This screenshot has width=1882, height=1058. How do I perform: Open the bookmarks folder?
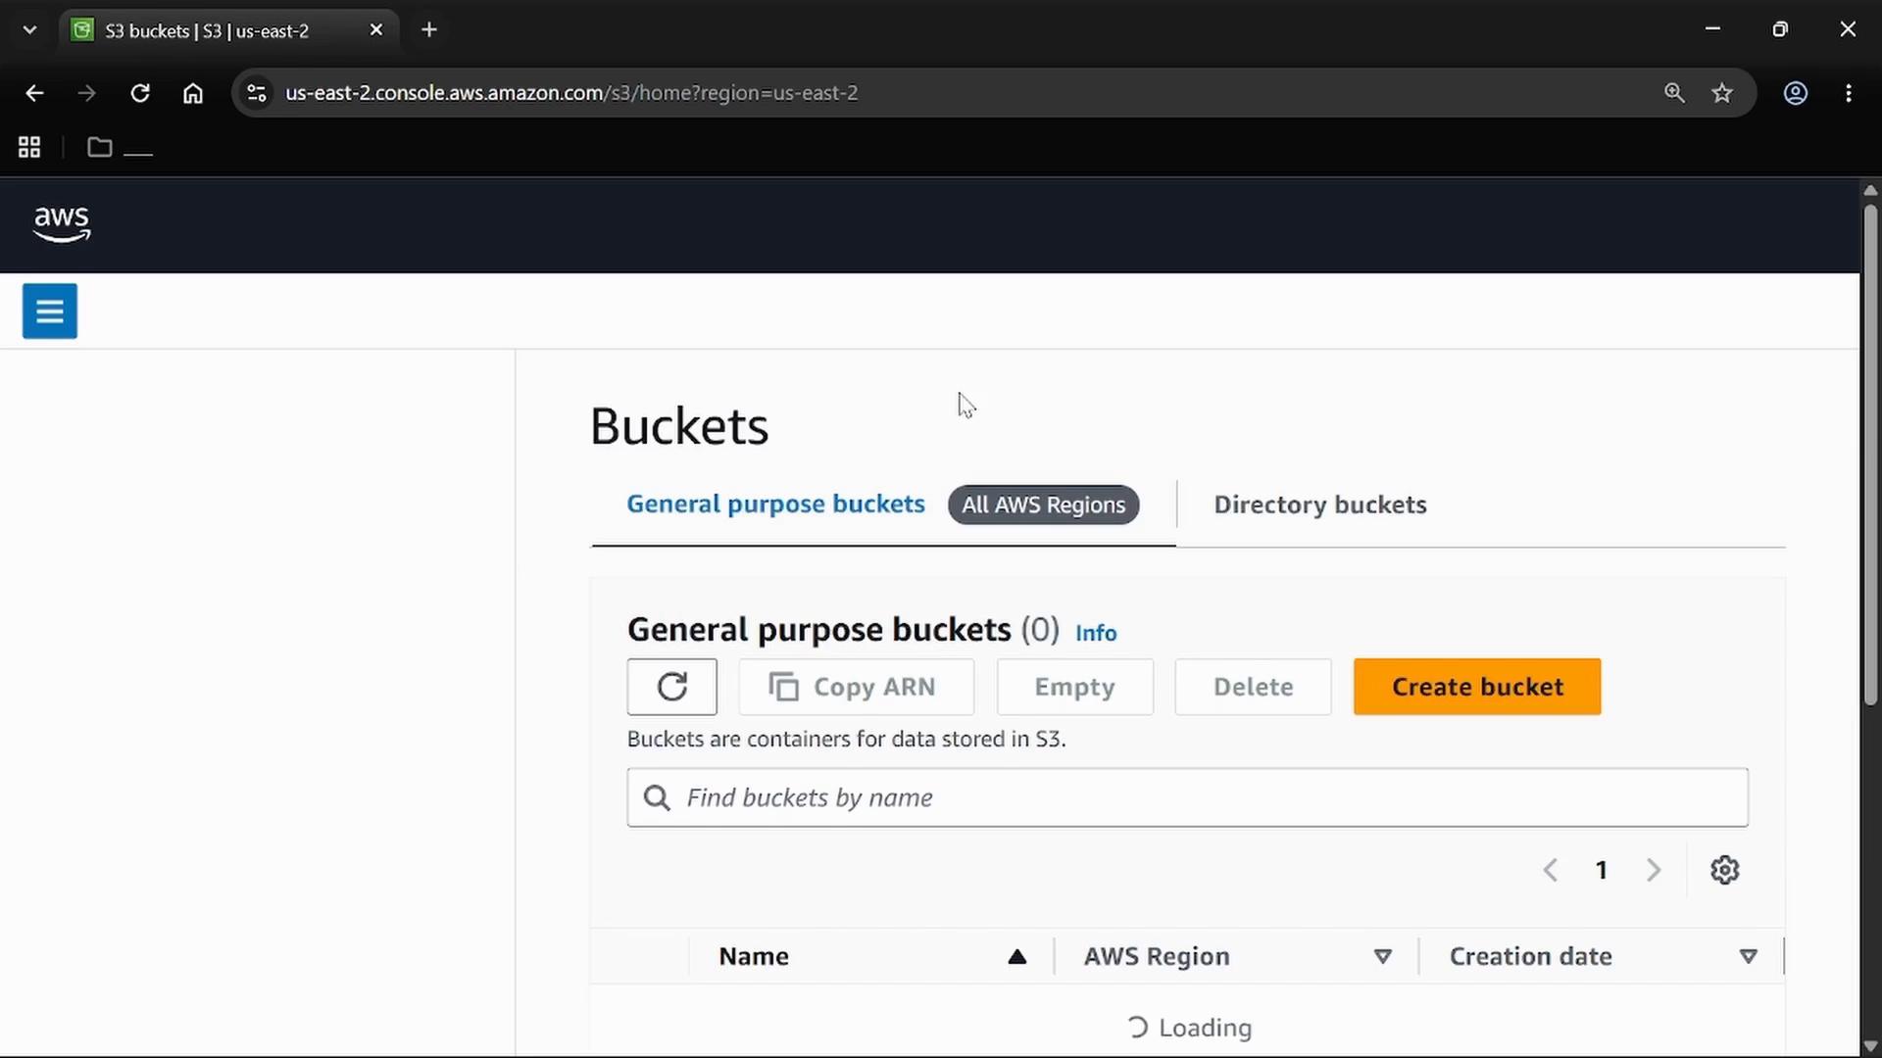coord(120,147)
